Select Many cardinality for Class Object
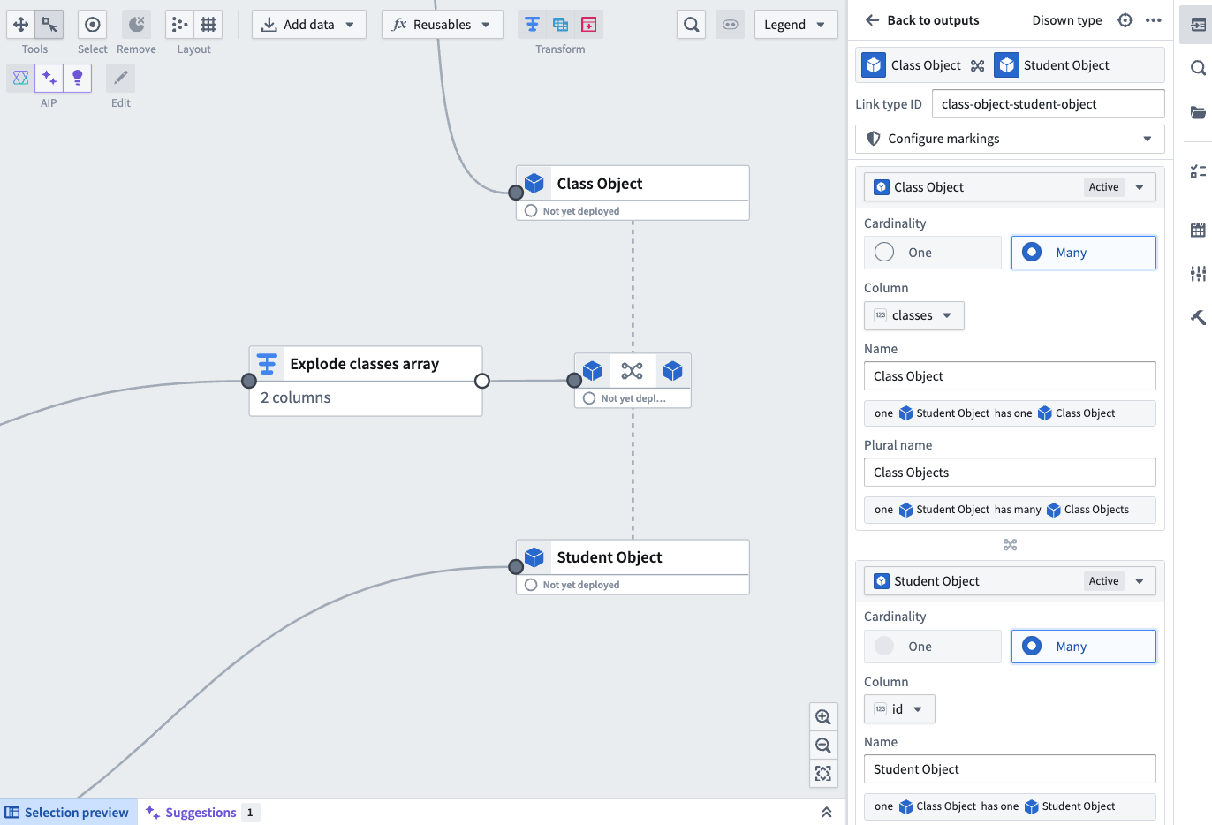 [x=1083, y=253]
